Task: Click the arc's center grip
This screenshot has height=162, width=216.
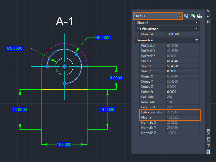Action: (64, 66)
